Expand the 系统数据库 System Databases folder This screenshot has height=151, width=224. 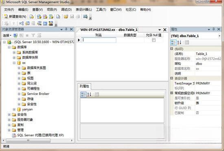click(14, 52)
